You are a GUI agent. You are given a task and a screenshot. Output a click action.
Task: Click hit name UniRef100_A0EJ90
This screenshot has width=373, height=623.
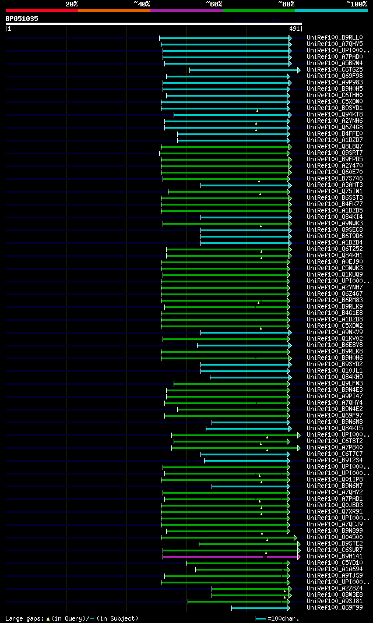coord(335,261)
